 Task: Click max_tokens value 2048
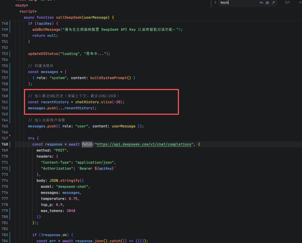pos(71,211)
